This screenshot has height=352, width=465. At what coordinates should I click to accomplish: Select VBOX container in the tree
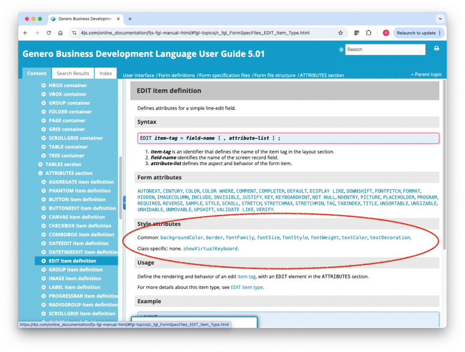(67, 94)
